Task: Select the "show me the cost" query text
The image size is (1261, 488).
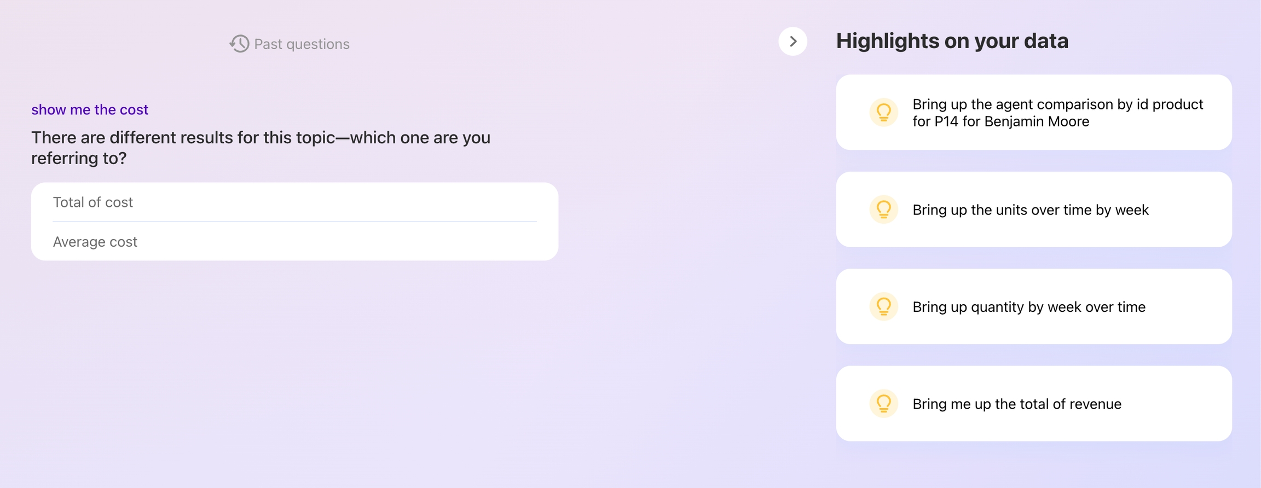Action: [x=90, y=109]
